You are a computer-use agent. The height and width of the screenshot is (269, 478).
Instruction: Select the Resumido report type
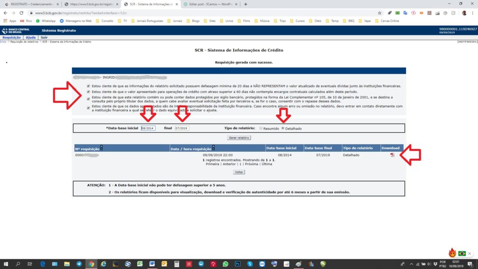pos(261,128)
